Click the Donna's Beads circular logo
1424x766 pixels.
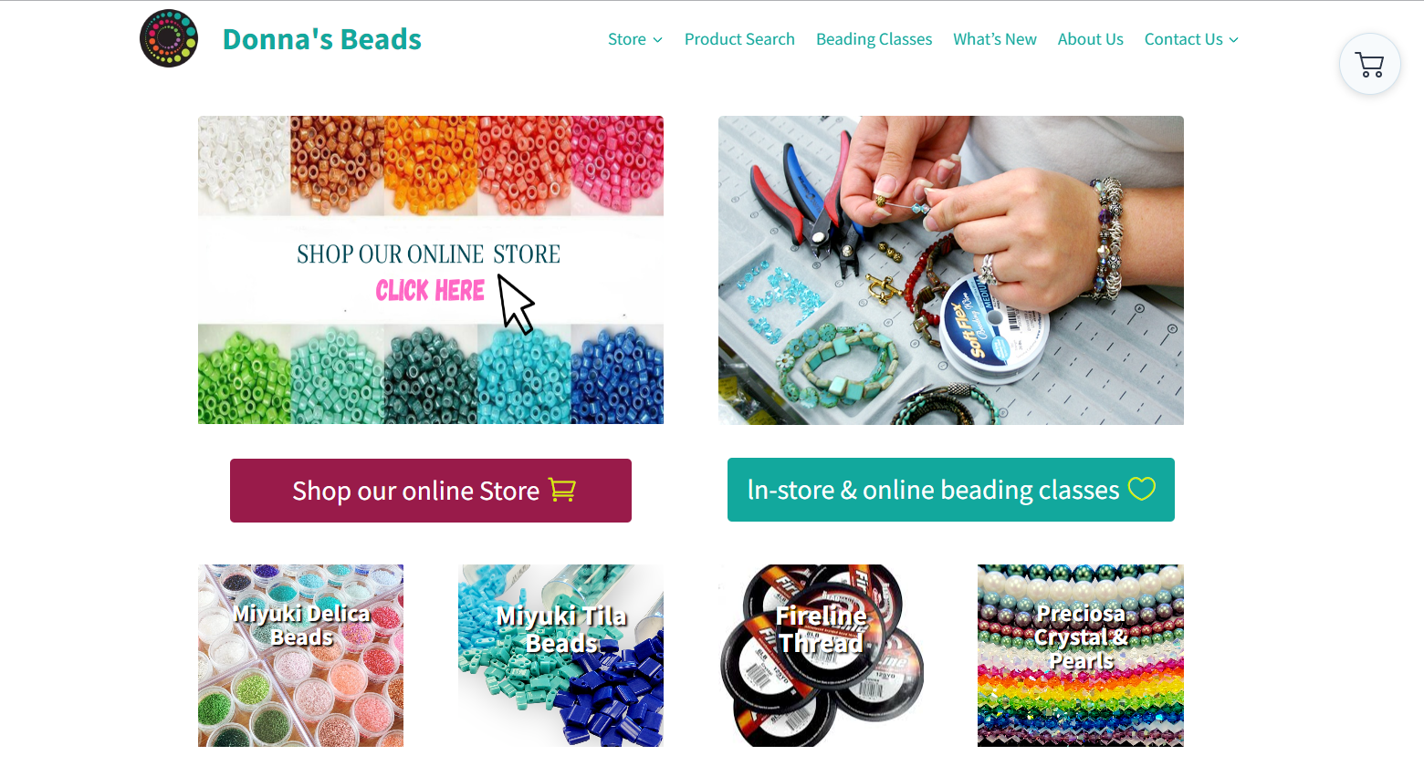[169, 38]
